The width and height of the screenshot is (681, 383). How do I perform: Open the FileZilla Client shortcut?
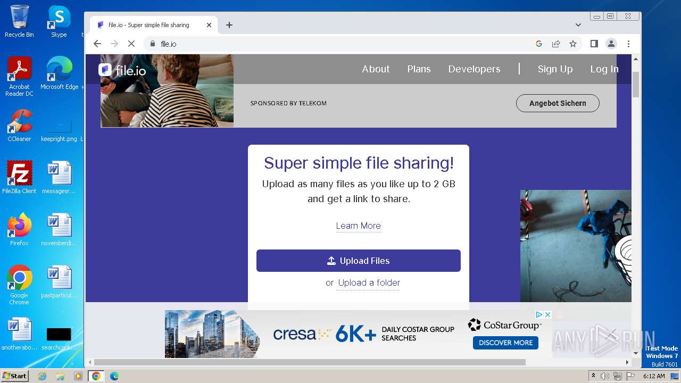pos(19,178)
